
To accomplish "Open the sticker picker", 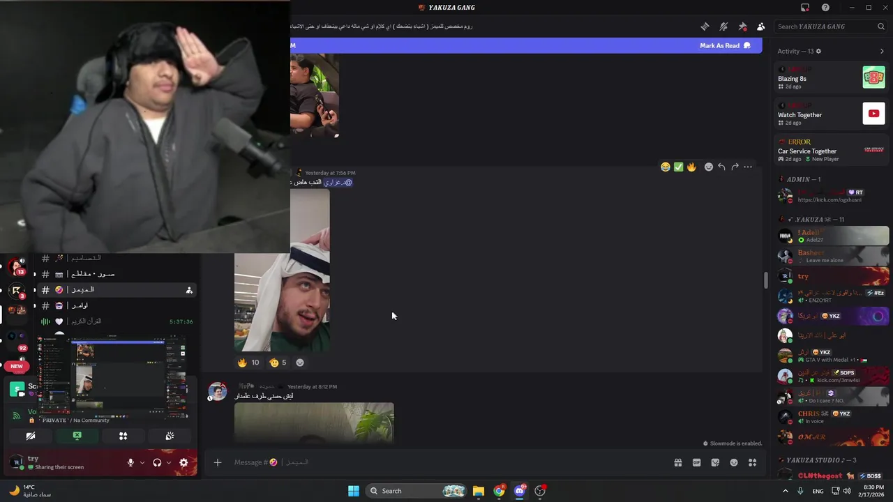I will tap(715, 462).
